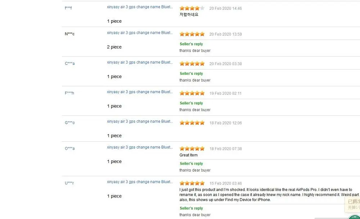Click reviewer name O***a
The height and width of the screenshot is (219, 360).
[x=69, y=149]
